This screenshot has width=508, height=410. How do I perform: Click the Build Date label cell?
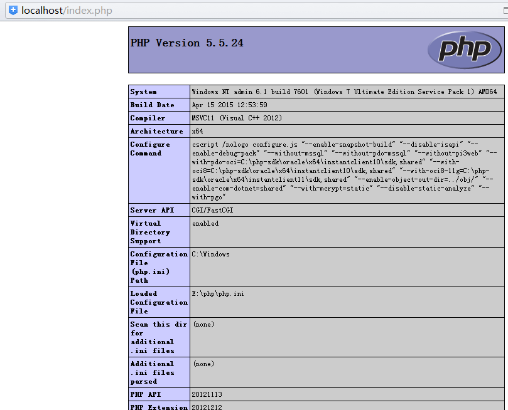pyautogui.click(x=152, y=105)
